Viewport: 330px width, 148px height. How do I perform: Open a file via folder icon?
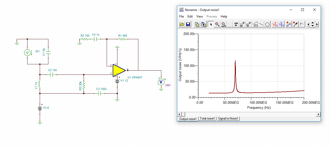click(182, 24)
